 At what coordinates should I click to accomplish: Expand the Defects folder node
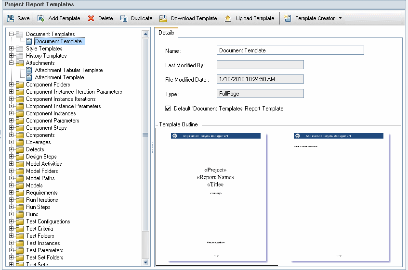tap(12, 149)
